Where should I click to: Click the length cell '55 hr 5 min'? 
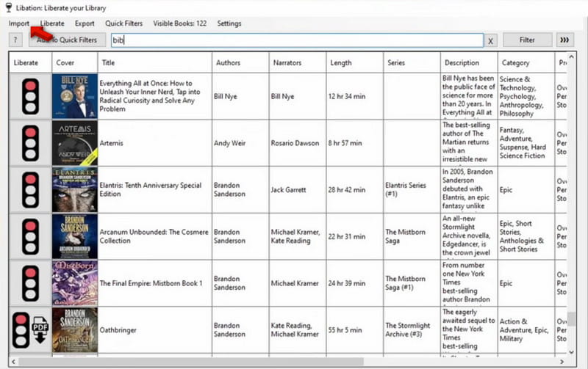tap(355, 330)
